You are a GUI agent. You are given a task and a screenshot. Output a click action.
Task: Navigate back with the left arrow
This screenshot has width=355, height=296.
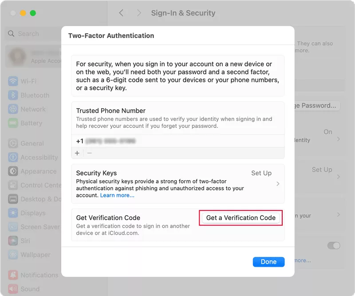point(121,13)
